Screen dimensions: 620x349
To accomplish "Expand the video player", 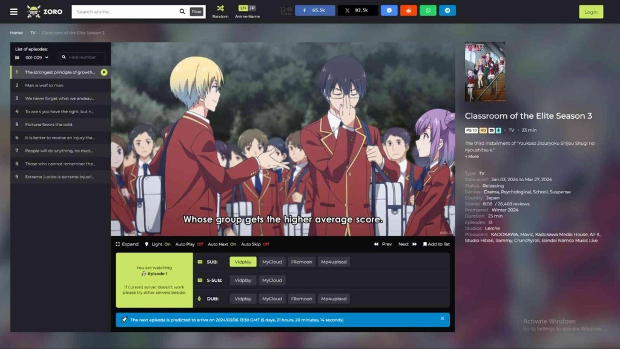I will pyautogui.click(x=127, y=244).
